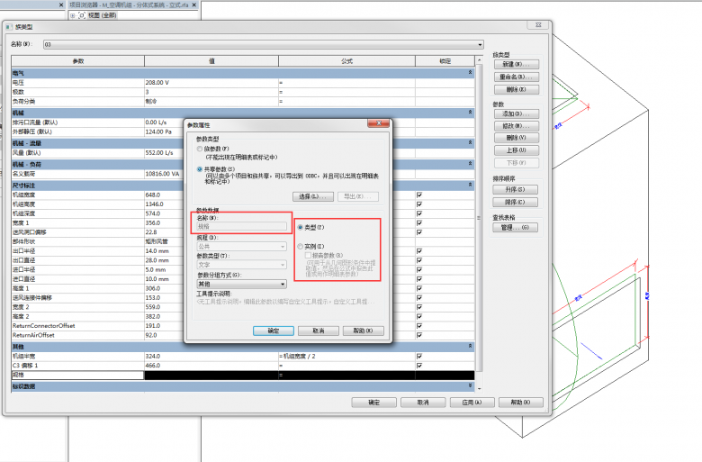The image size is (702, 462).
Task: Toggle the lock checkbox for 机组宽度 row
Action: tap(419, 195)
